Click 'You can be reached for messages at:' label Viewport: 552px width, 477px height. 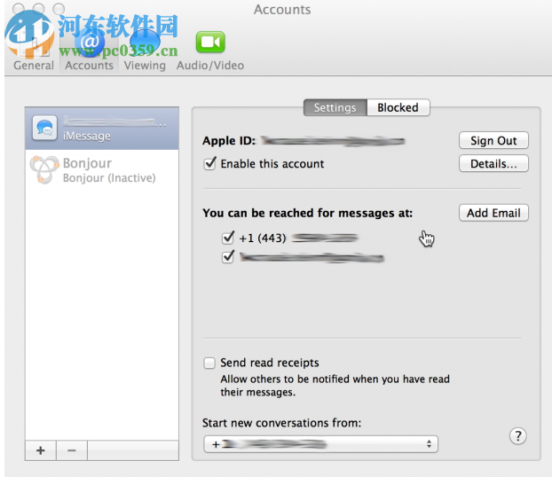pyautogui.click(x=307, y=213)
